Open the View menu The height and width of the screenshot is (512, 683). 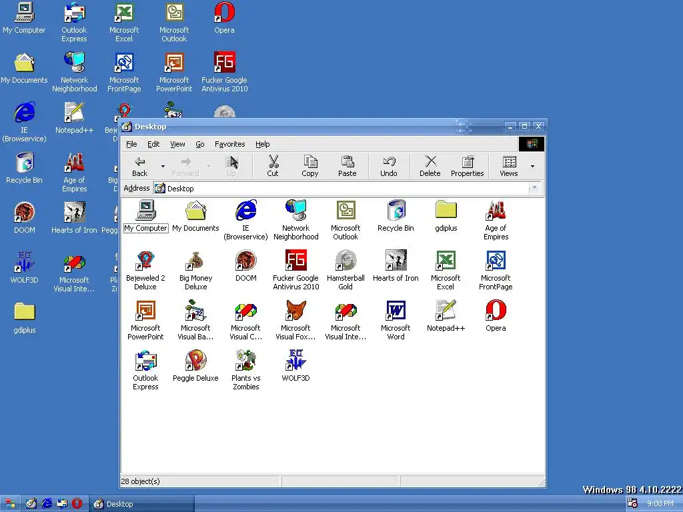[177, 144]
